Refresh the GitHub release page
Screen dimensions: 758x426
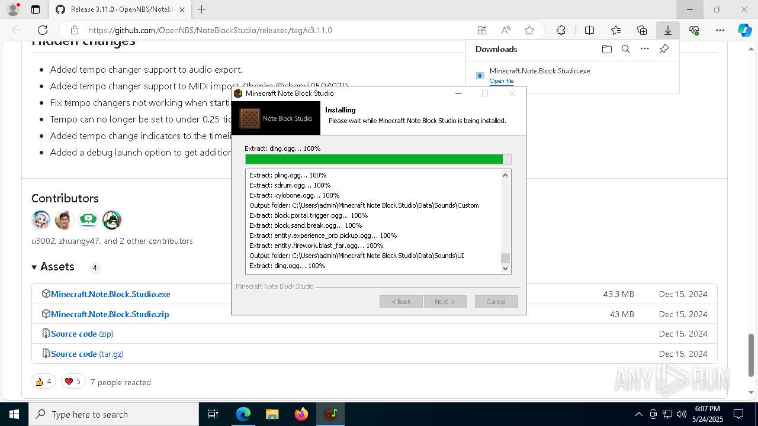(43, 30)
